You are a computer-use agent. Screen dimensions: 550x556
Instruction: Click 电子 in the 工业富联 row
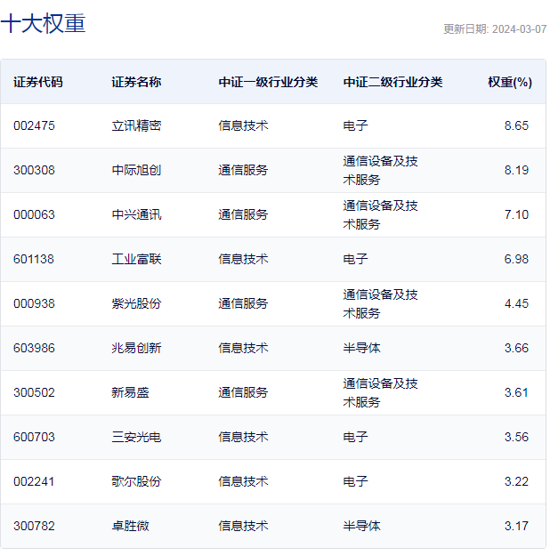[356, 259]
